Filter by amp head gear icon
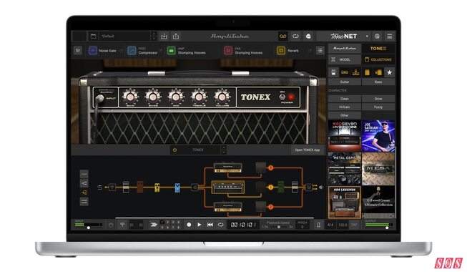The image size is (467, 272). point(345,72)
